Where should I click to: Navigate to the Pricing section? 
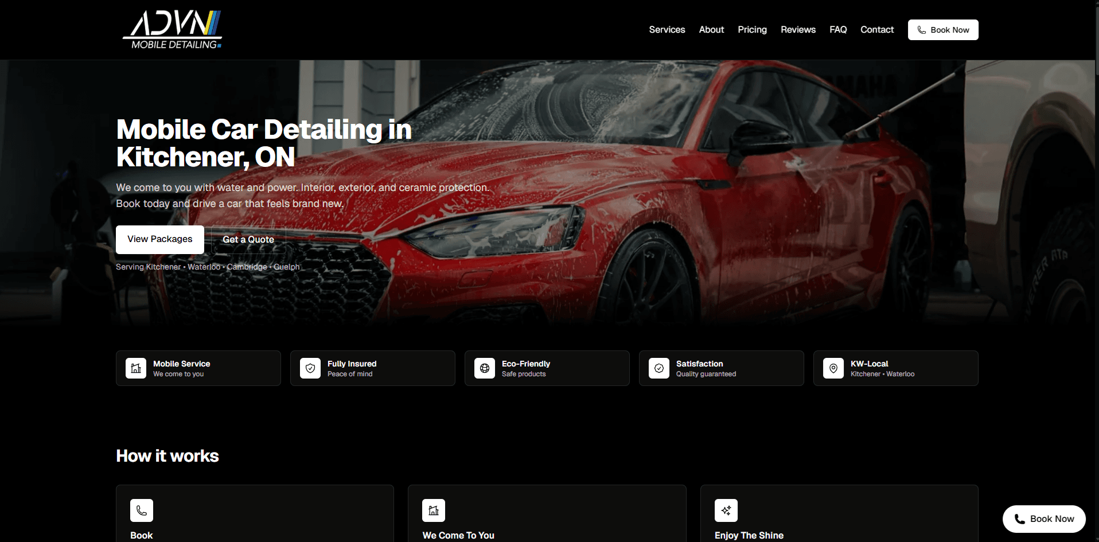(x=752, y=29)
